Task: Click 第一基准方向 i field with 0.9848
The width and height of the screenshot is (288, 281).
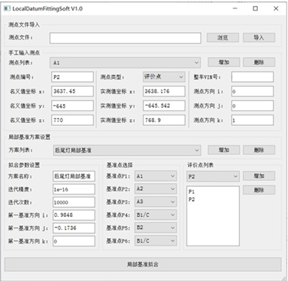Action: [74, 215]
